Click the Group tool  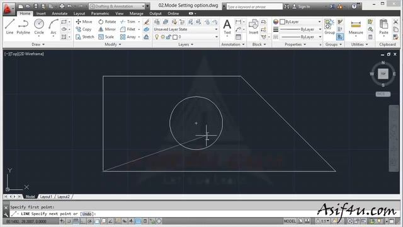tap(329, 26)
